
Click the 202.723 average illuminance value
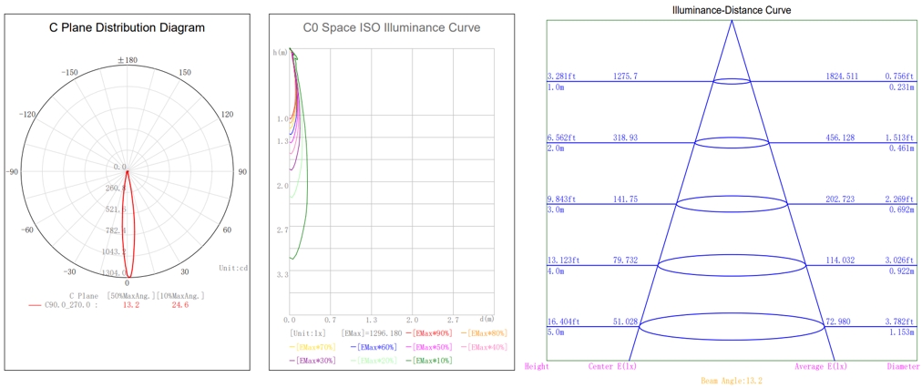(x=840, y=199)
